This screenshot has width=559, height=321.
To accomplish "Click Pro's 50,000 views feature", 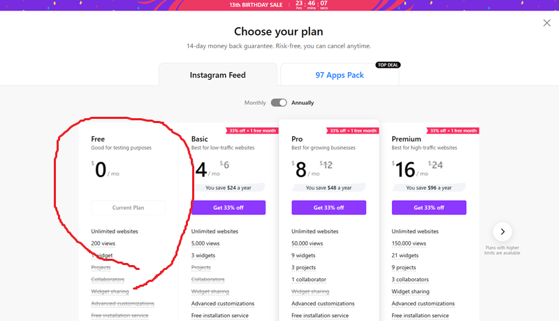I will (x=307, y=243).
